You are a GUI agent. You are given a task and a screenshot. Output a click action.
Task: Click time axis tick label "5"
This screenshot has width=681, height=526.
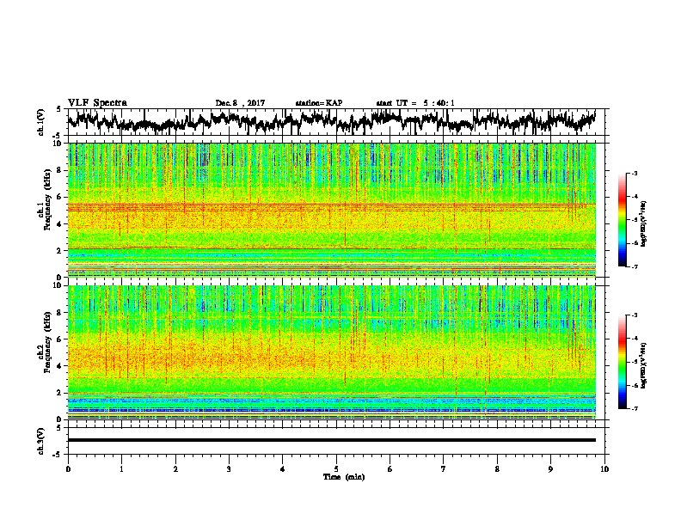336,469
